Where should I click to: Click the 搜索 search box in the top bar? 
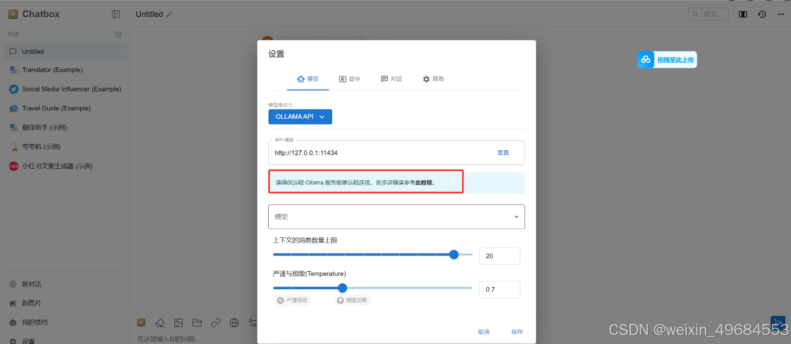(x=709, y=14)
